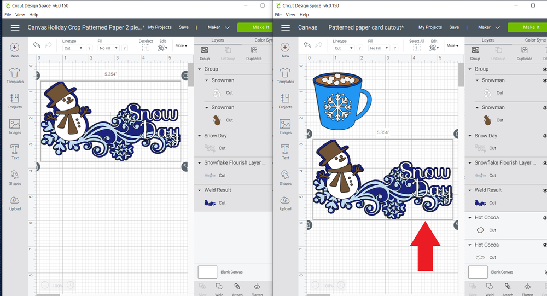Image resolution: width=547 pixels, height=296 pixels.
Task: Open hamburger menu in left window
Action: click(x=15, y=27)
